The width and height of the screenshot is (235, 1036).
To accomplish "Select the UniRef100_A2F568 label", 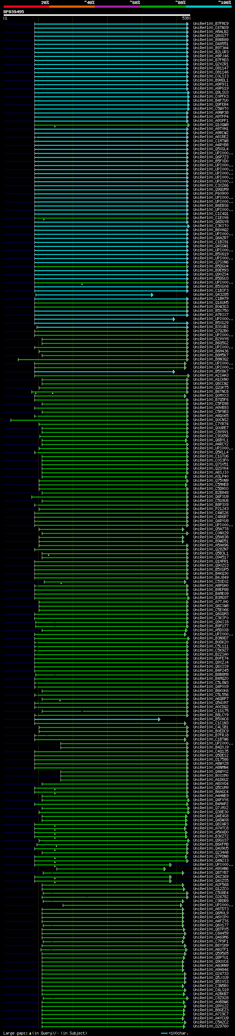I will click(211, 885).
